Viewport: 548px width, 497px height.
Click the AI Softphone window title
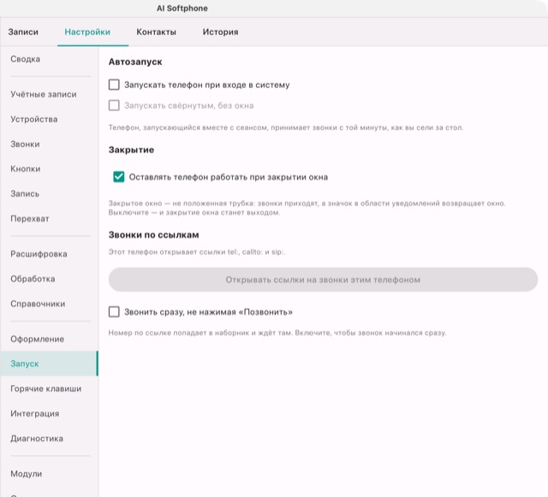(182, 9)
